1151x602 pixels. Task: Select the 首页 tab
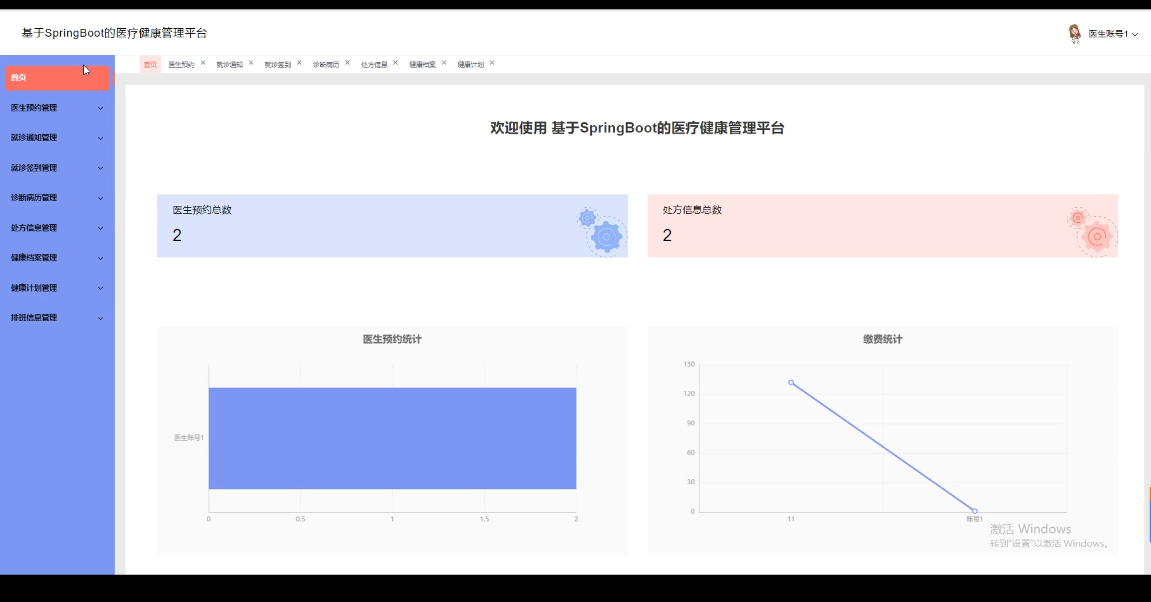(150, 65)
